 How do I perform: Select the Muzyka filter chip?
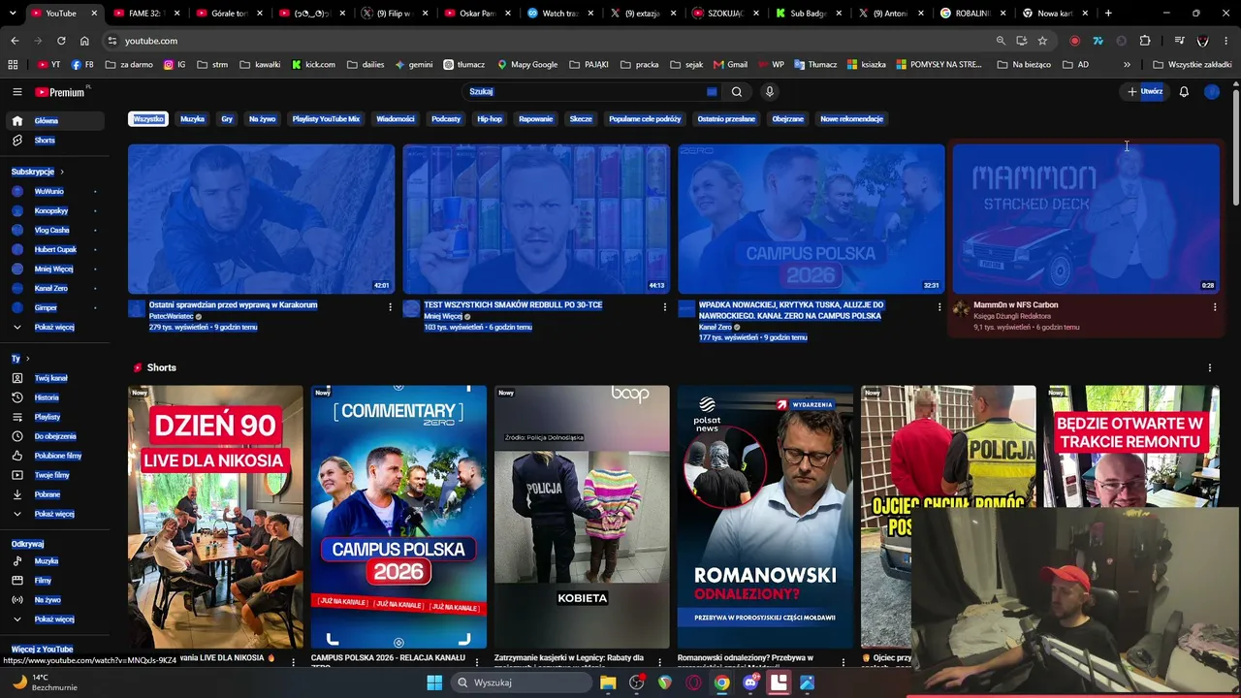click(x=192, y=119)
